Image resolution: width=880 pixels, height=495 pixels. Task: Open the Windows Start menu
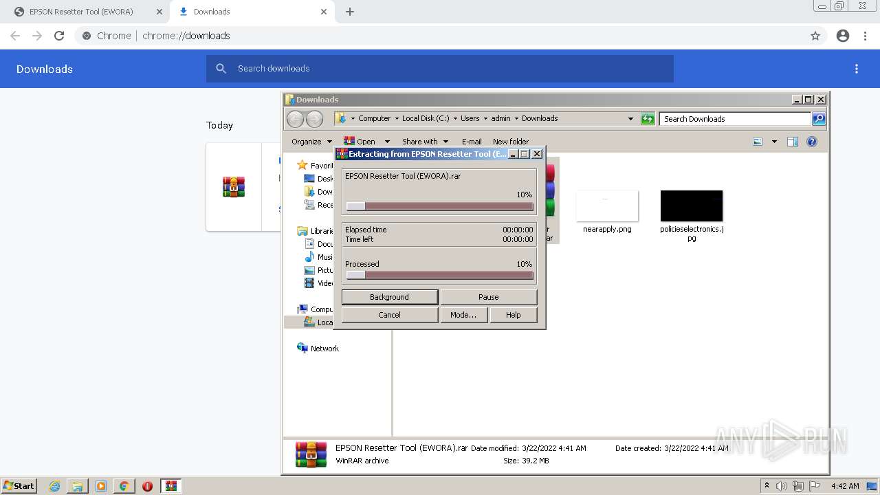[19, 485]
